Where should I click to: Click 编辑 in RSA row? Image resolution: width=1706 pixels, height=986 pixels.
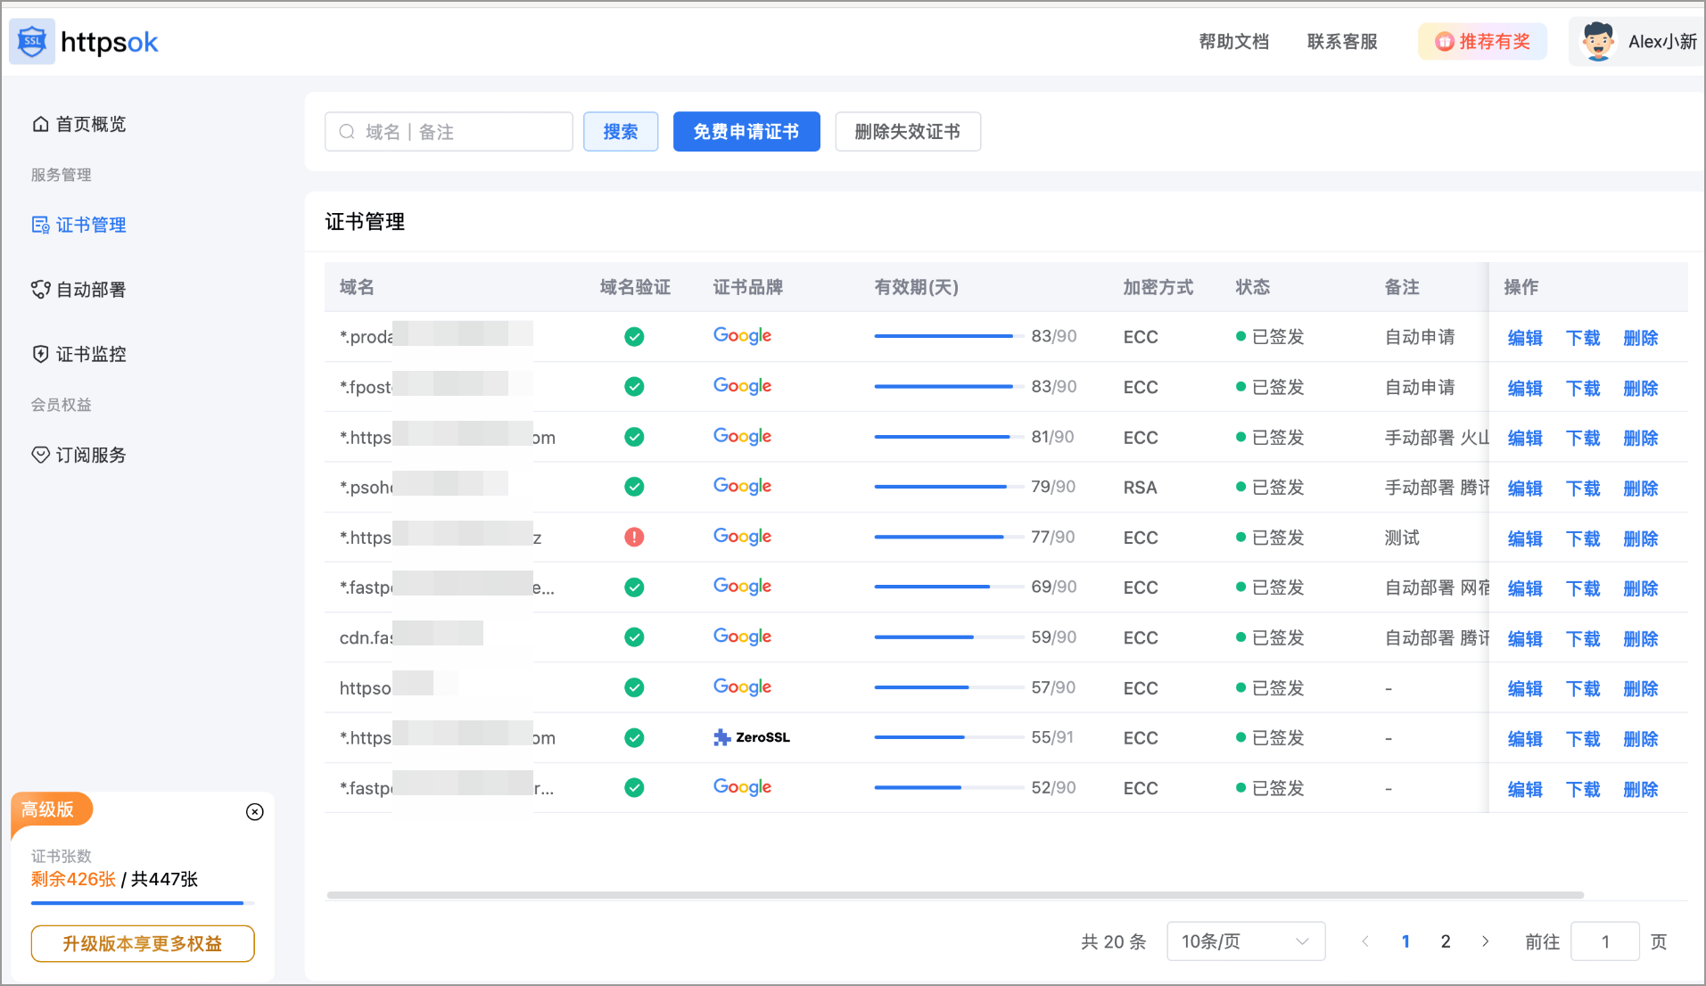click(x=1525, y=489)
